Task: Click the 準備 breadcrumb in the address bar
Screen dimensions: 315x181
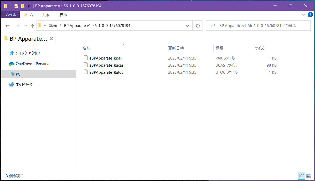Action: point(53,26)
